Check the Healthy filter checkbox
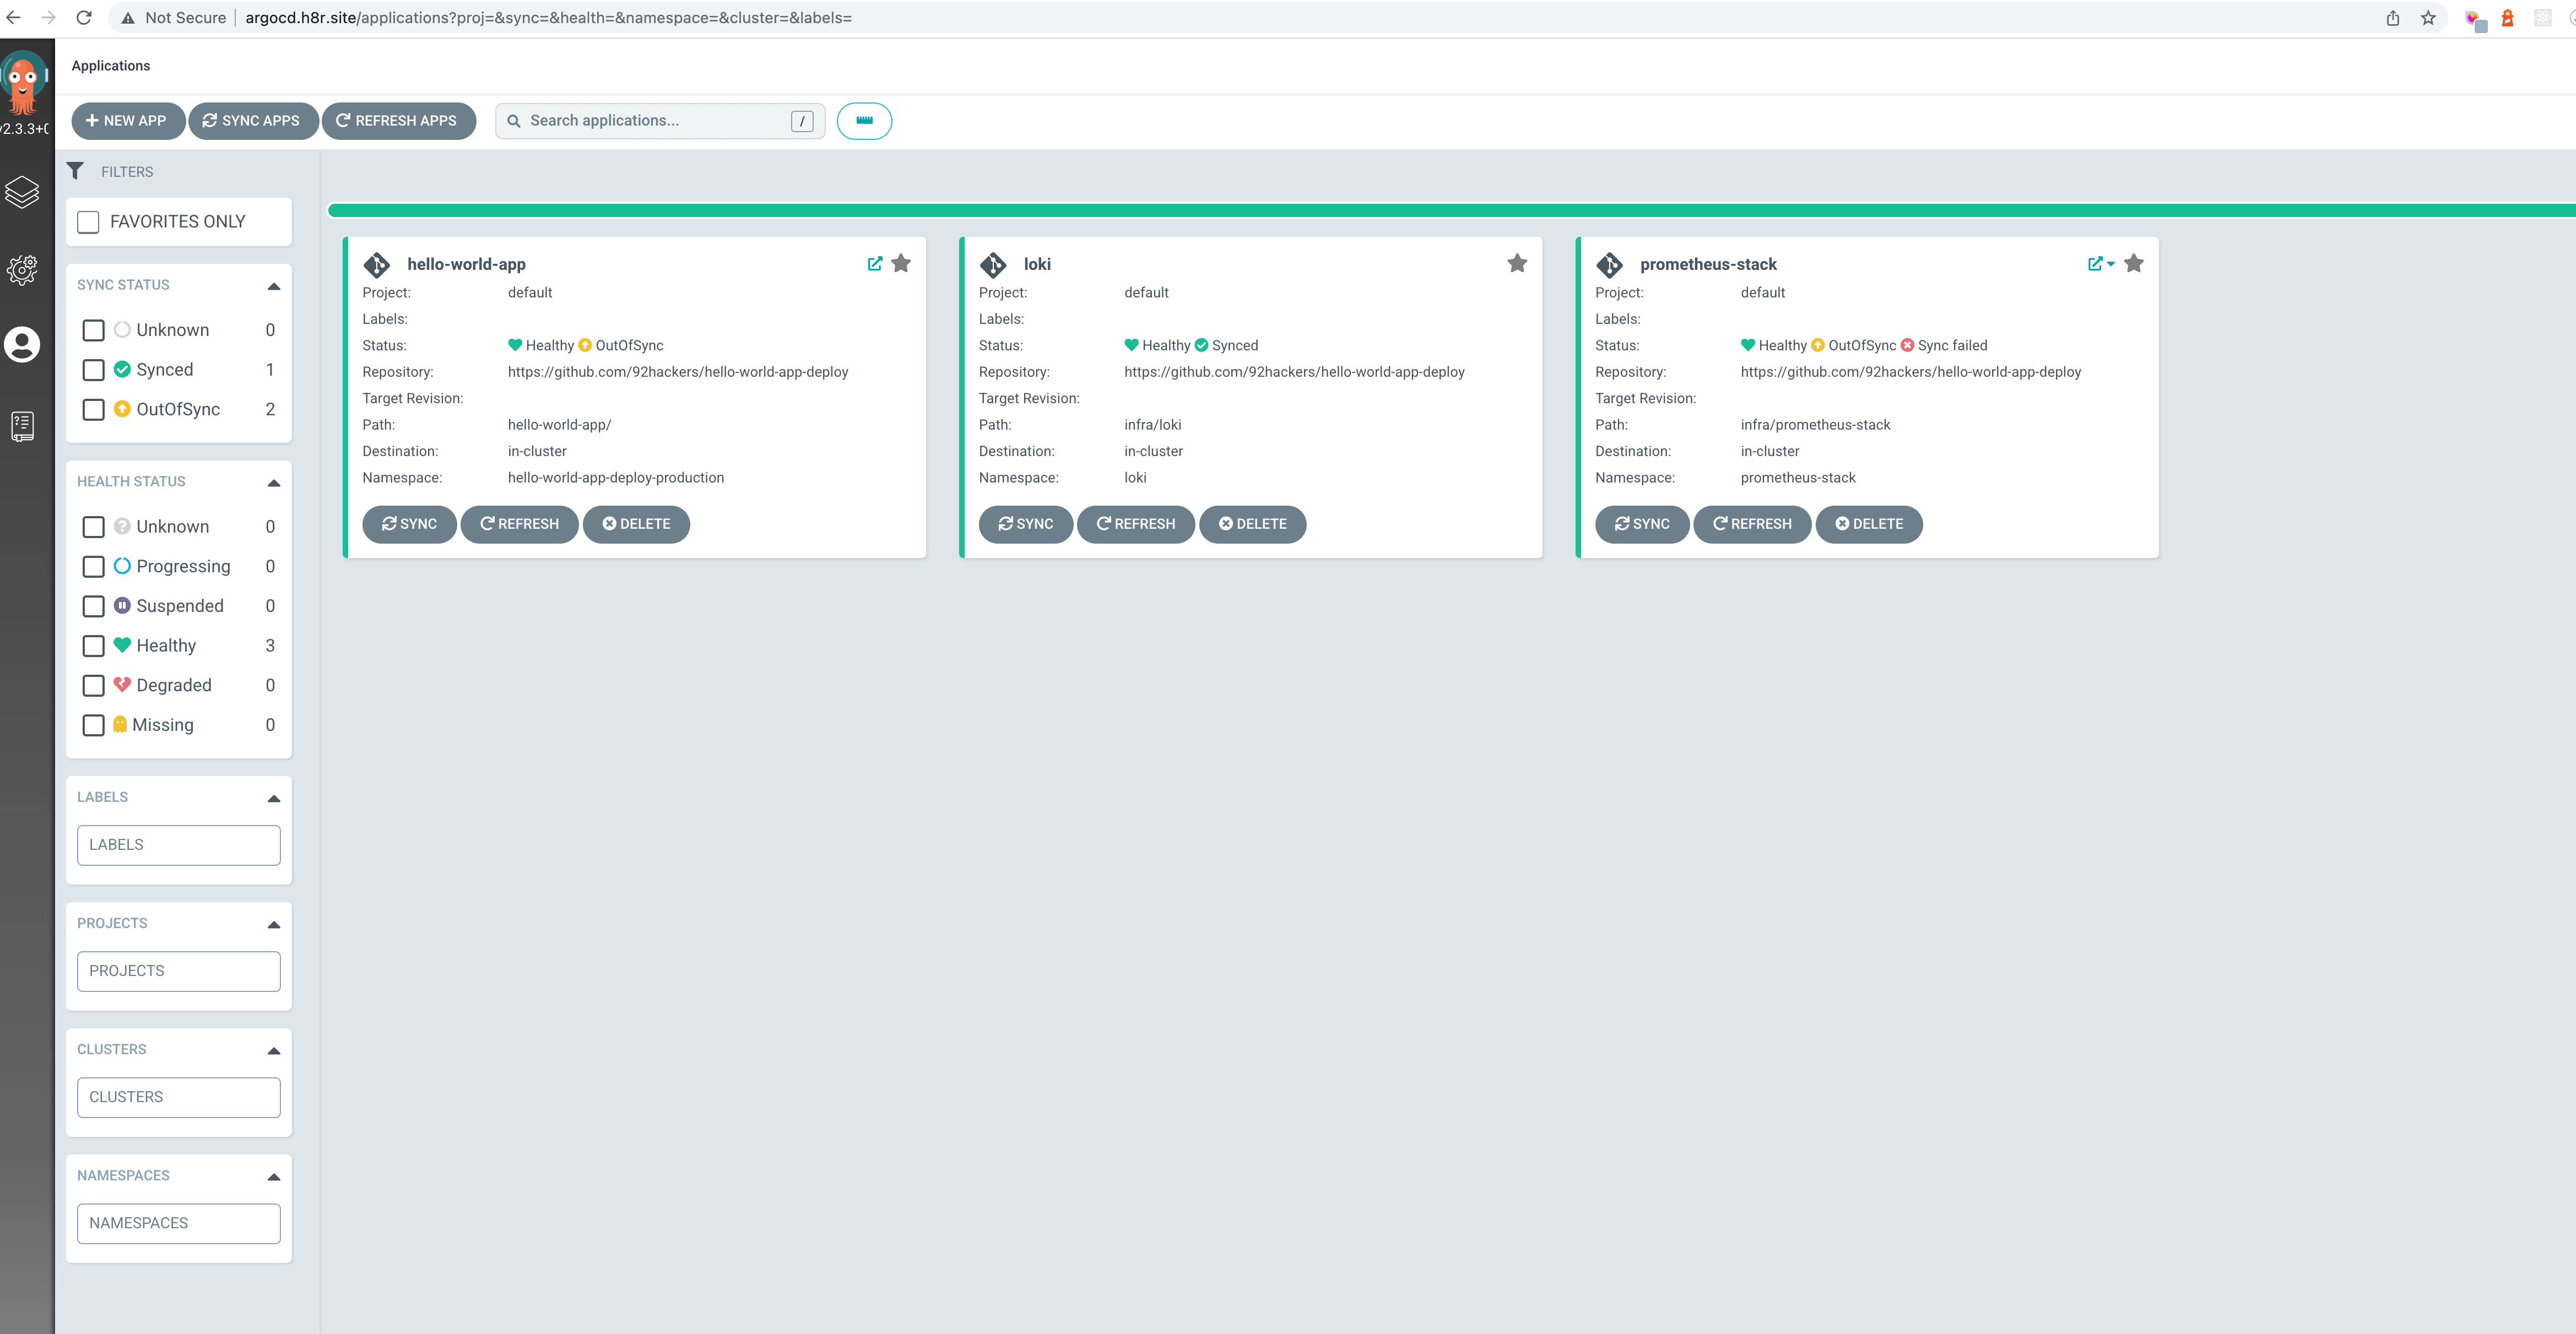 [x=93, y=646]
